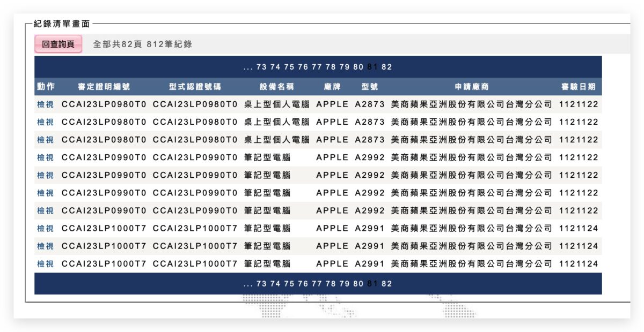Select current page 81 in bottom pagination bar
The width and height of the screenshot is (644, 332).
point(372,284)
